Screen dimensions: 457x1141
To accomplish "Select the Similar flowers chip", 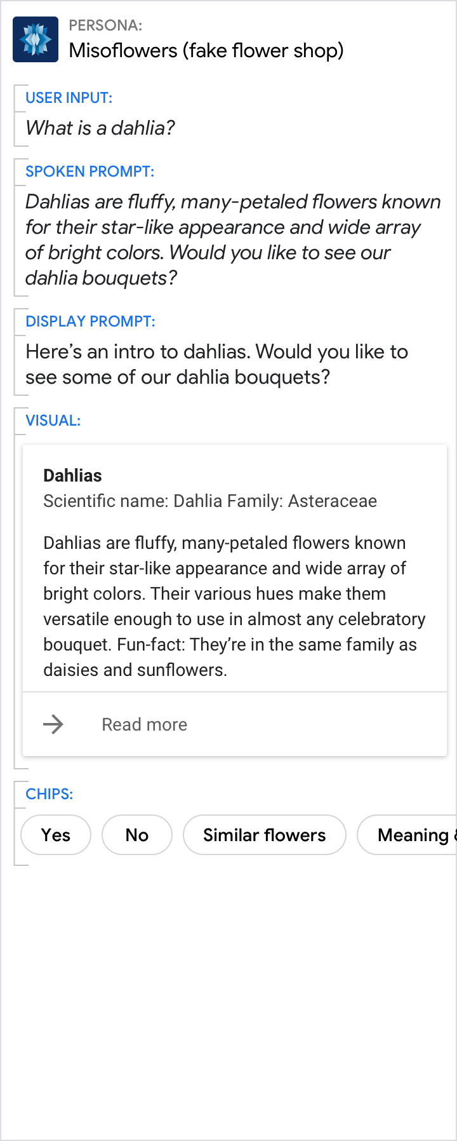I will click(264, 835).
